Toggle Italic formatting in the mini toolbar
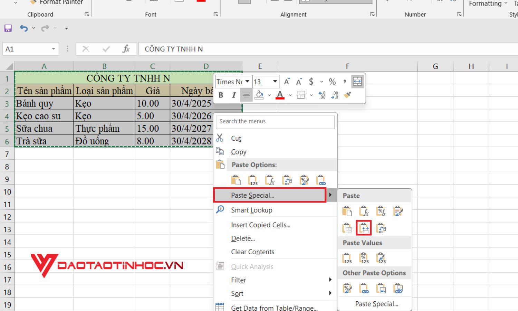Image resolution: width=518 pixels, height=311 pixels. (233, 95)
